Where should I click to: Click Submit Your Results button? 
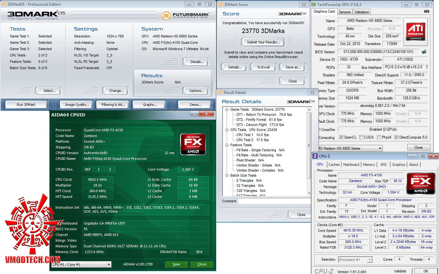point(263,42)
